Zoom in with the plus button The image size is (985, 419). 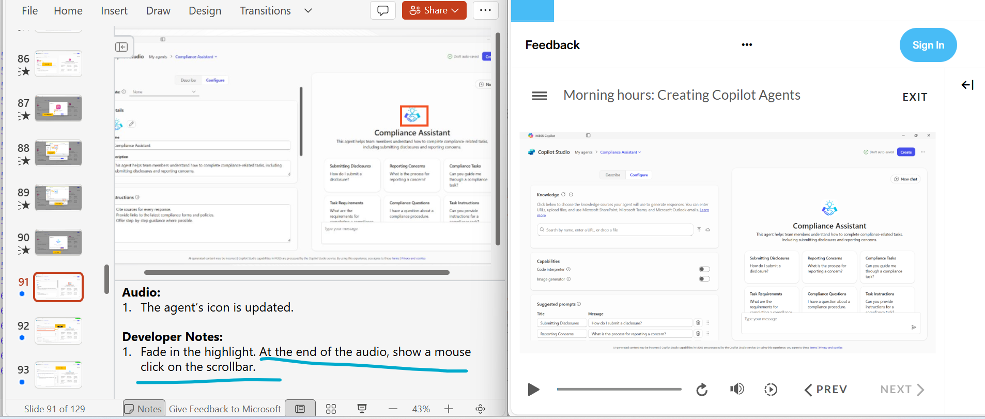coord(449,409)
